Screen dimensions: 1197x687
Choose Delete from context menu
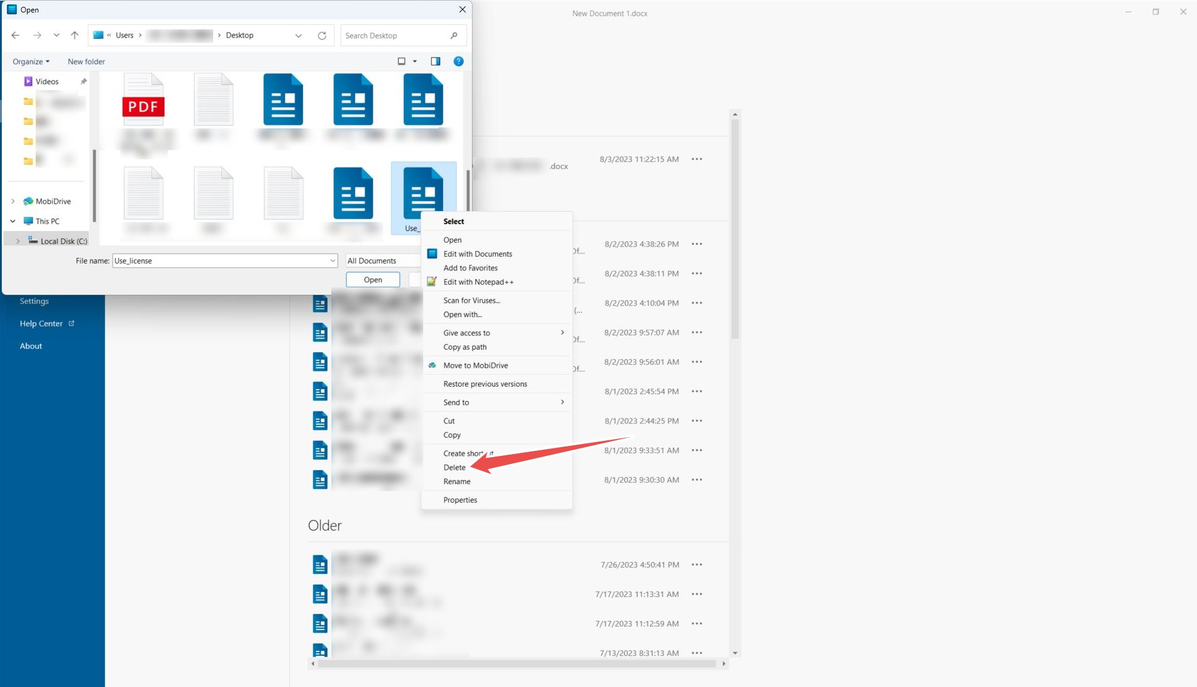(x=454, y=468)
